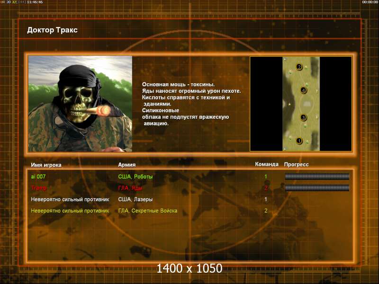Click the 'Доктор Тракс' title
The width and height of the screenshot is (379, 284).
point(52,30)
